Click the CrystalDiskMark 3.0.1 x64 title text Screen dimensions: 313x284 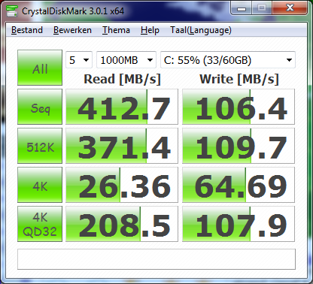pyautogui.click(x=73, y=11)
